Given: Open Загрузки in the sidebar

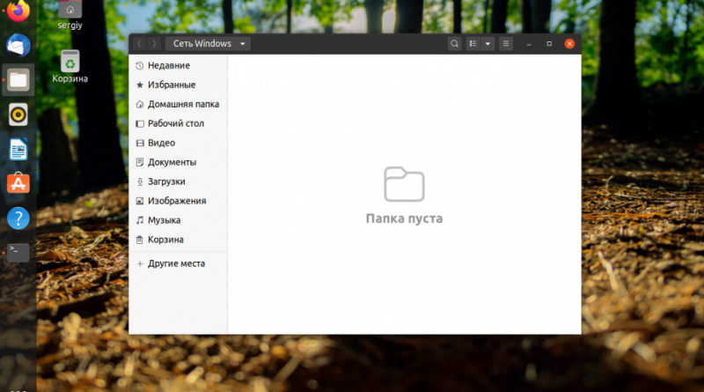Looking at the screenshot, I should tap(166, 181).
